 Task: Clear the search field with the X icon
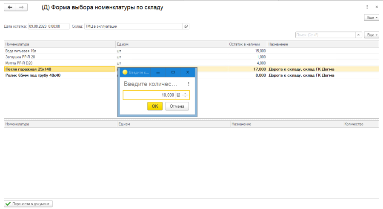point(359,35)
